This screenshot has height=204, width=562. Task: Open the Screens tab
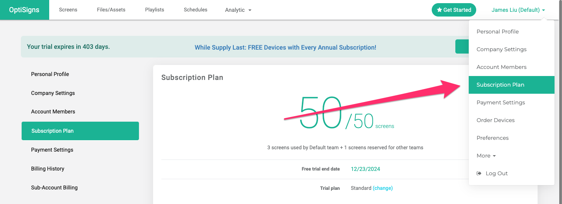click(68, 10)
